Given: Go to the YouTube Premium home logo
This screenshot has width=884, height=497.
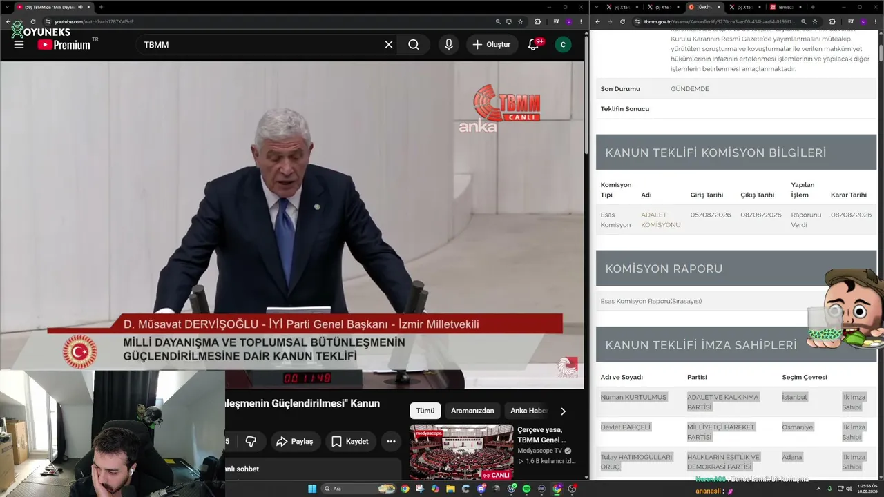Looking at the screenshot, I should pyautogui.click(x=64, y=44).
